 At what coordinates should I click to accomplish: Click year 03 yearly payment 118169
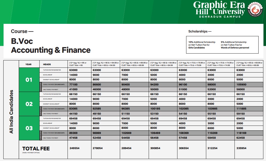(x=241, y=133)
